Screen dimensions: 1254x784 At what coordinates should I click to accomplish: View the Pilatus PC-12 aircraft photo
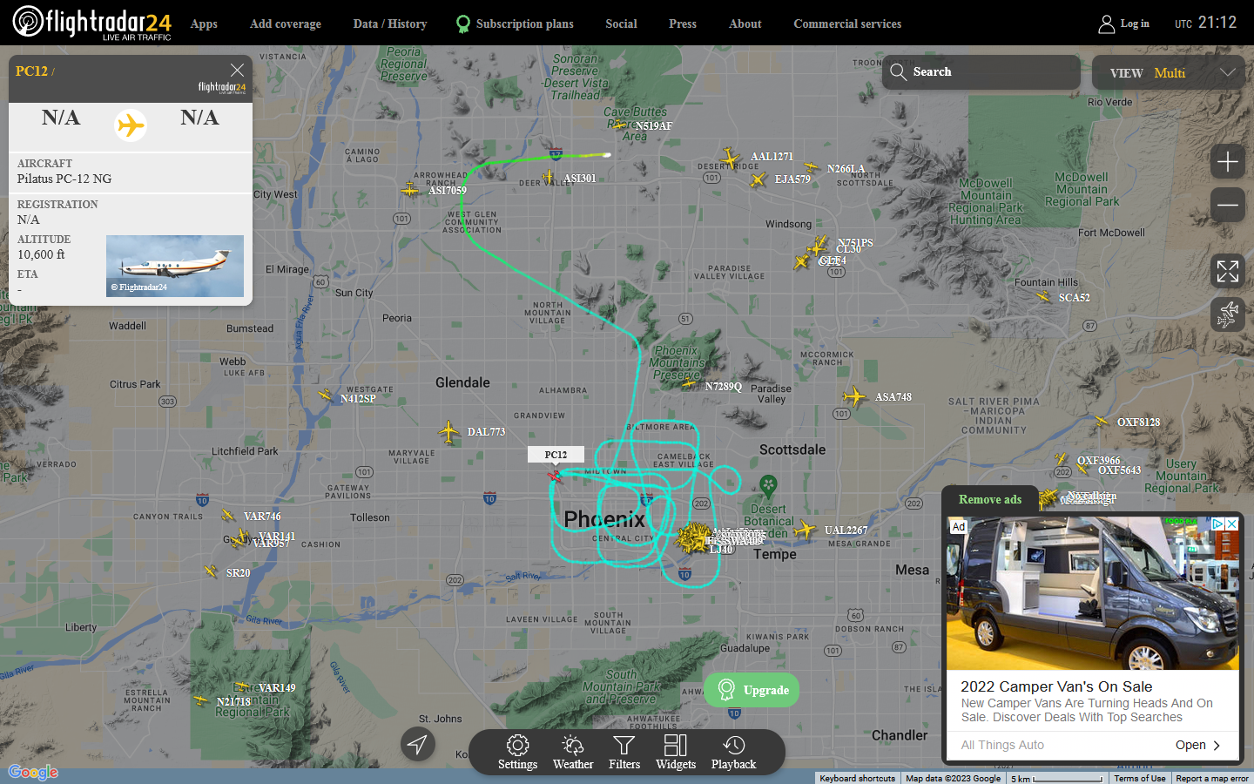pyautogui.click(x=175, y=266)
